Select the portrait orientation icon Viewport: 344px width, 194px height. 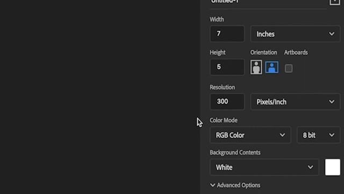[x=256, y=67]
